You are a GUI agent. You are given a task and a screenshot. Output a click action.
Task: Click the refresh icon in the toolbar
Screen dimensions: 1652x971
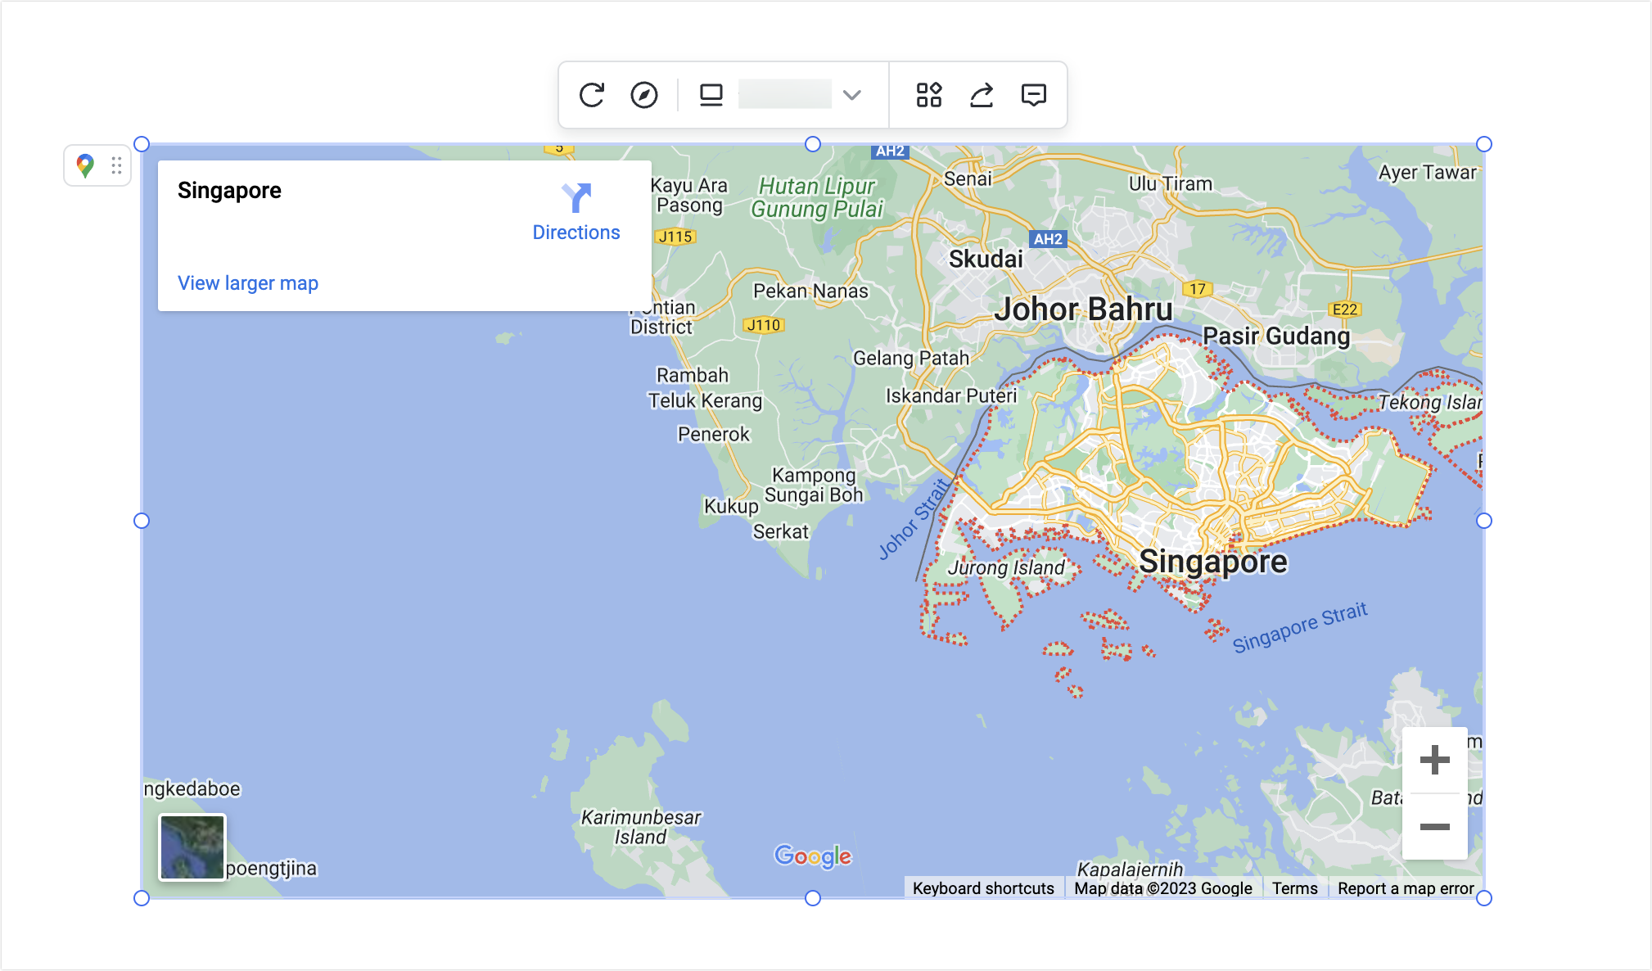click(x=592, y=94)
